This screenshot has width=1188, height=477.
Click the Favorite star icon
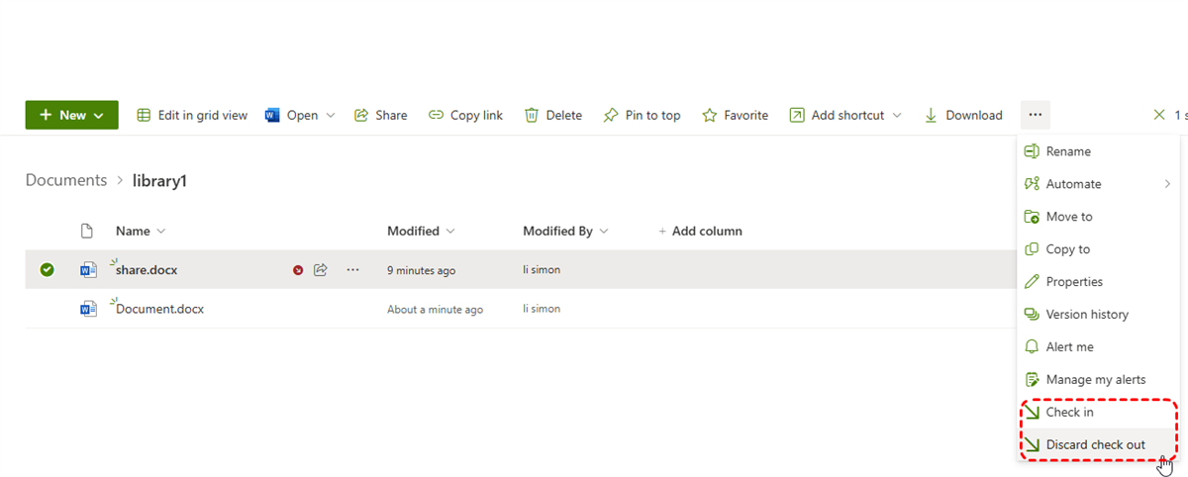(710, 115)
